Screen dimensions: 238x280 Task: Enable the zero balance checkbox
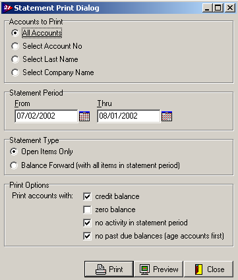point(87,210)
